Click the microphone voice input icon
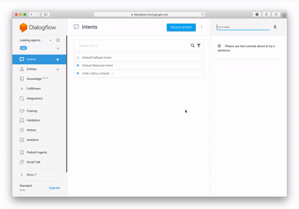The height and width of the screenshot is (209, 299). [275, 27]
